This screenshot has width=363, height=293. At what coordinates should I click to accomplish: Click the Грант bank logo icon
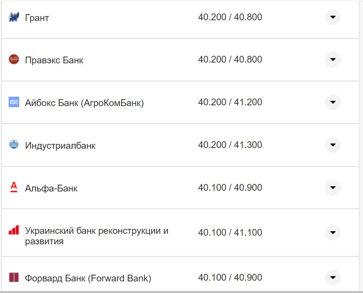13,17
